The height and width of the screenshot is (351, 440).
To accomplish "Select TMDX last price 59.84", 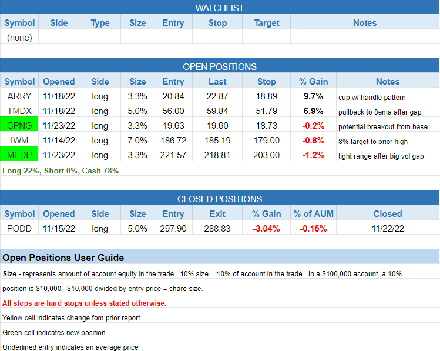I will 217,111.
